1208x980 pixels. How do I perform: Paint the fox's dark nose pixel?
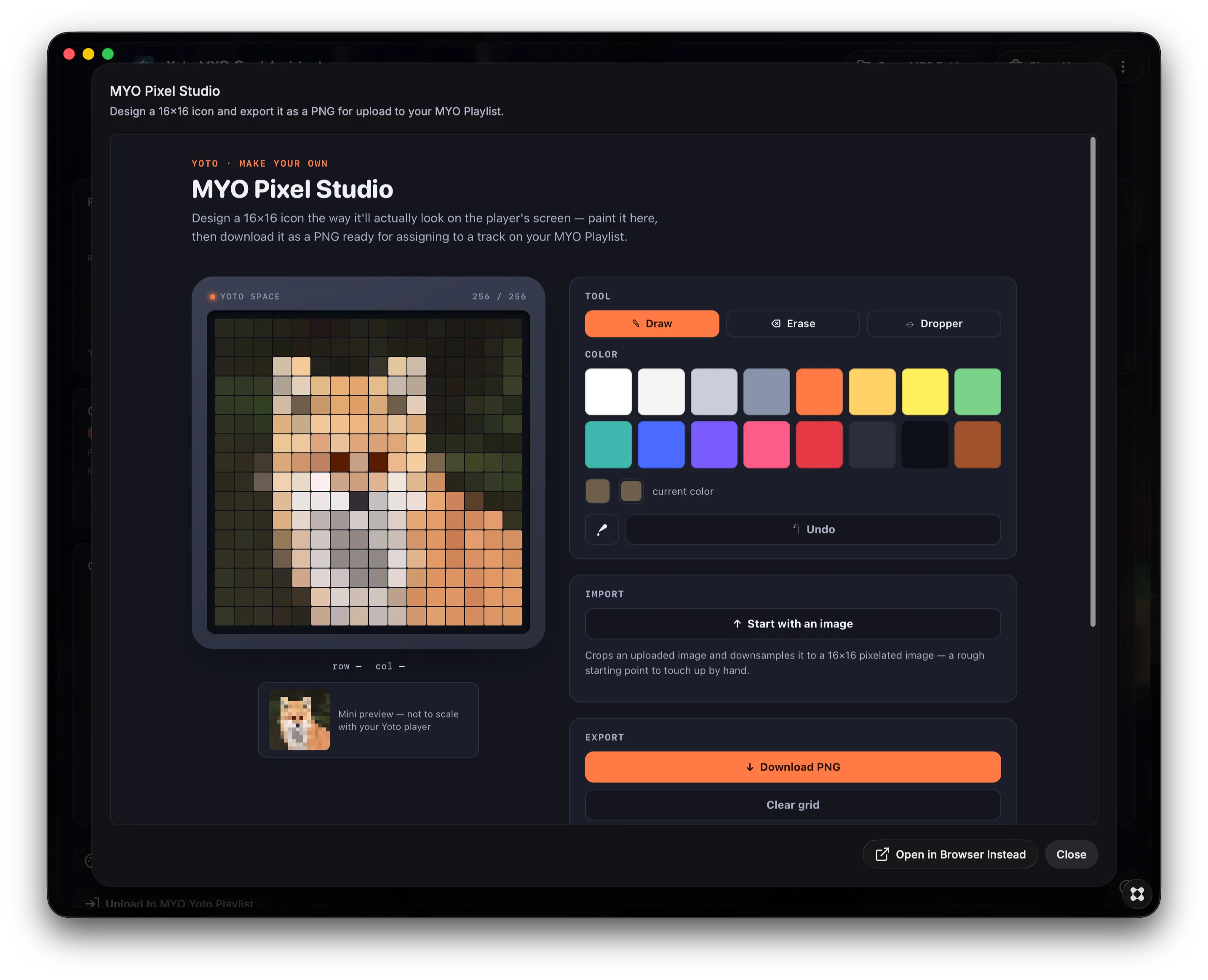click(359, 500)
